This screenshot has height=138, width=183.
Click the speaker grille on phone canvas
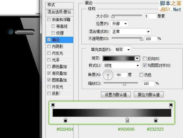[25, 32]
